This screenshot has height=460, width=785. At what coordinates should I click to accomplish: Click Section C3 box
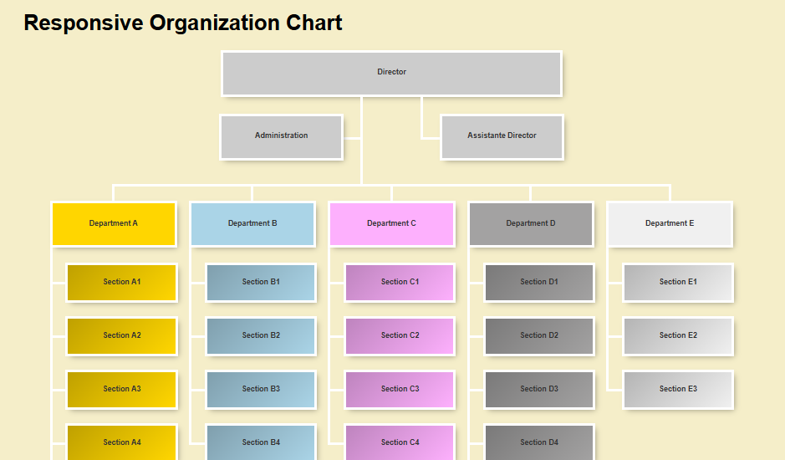pyautogui.click(x=400, y=390)
